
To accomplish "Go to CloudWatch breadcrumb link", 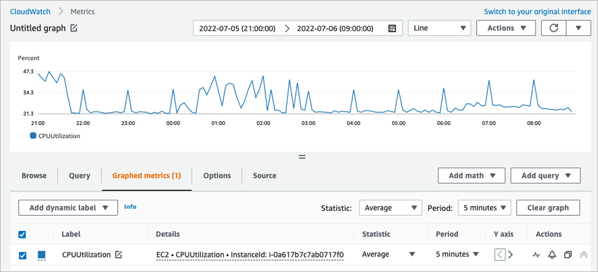I will 30,11.
